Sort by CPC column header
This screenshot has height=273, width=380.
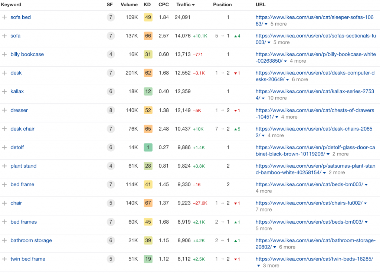164,4
